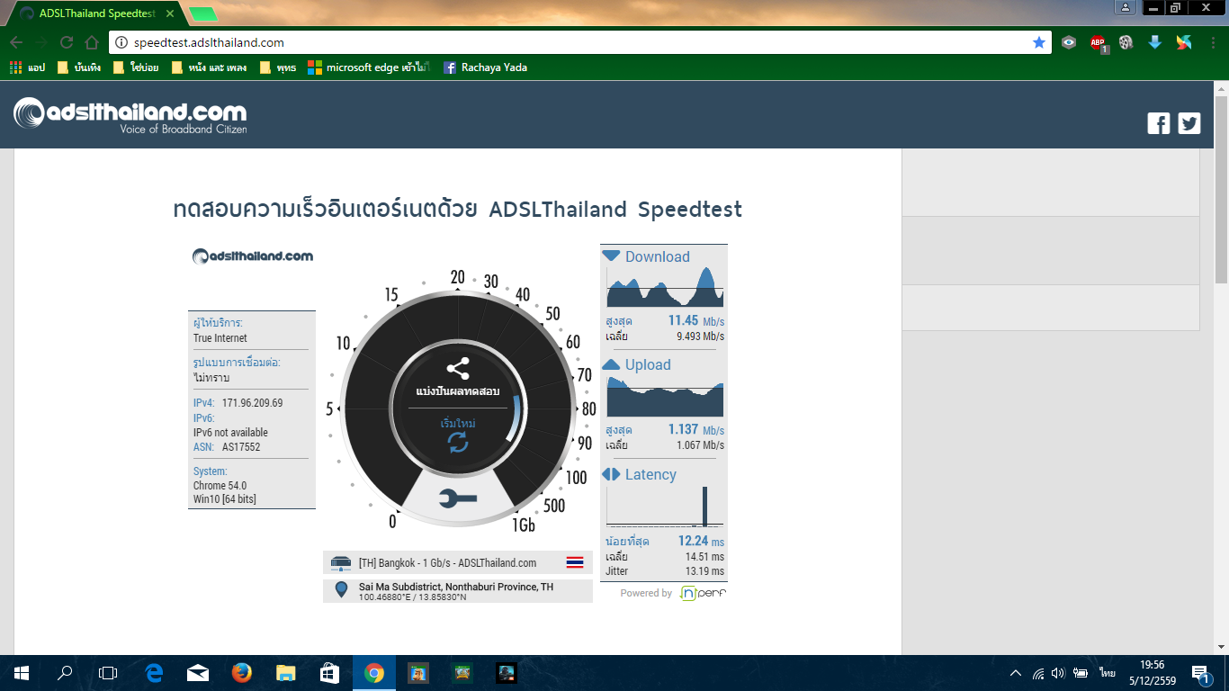This screenshot has height=691, width=1229.
Task: Click the Sai Ma Subdistrict location row
Action: pyautogui.click(x=458, y=591)
